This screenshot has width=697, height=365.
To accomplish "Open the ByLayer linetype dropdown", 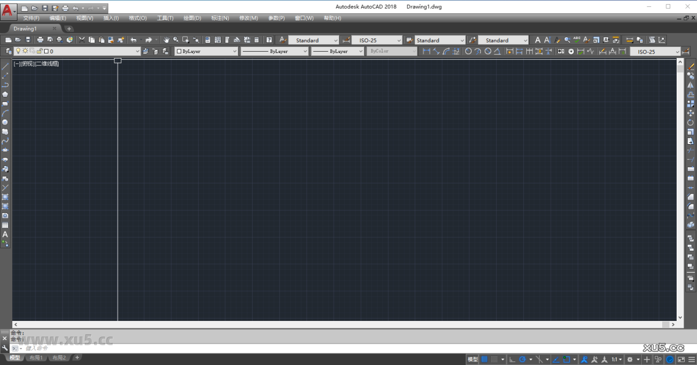I will point(307,51).
